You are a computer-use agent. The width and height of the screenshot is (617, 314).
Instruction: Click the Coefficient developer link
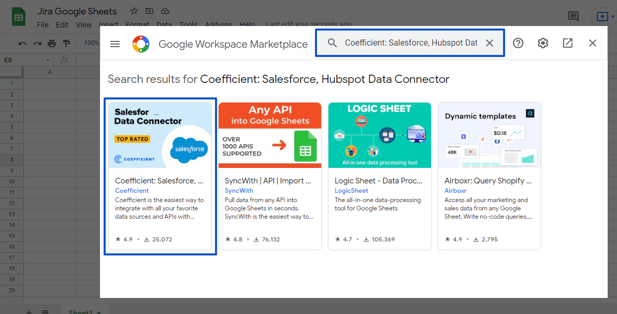click(132, 191)
